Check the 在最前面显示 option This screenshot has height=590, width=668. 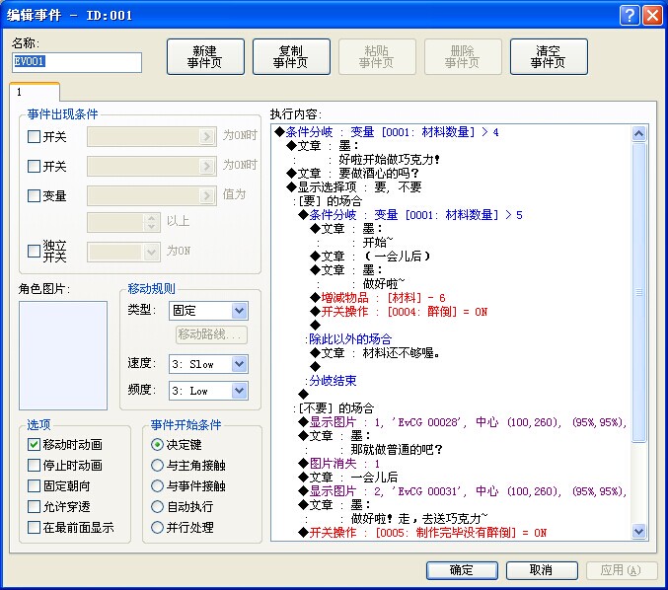click(x=34, y=528)
